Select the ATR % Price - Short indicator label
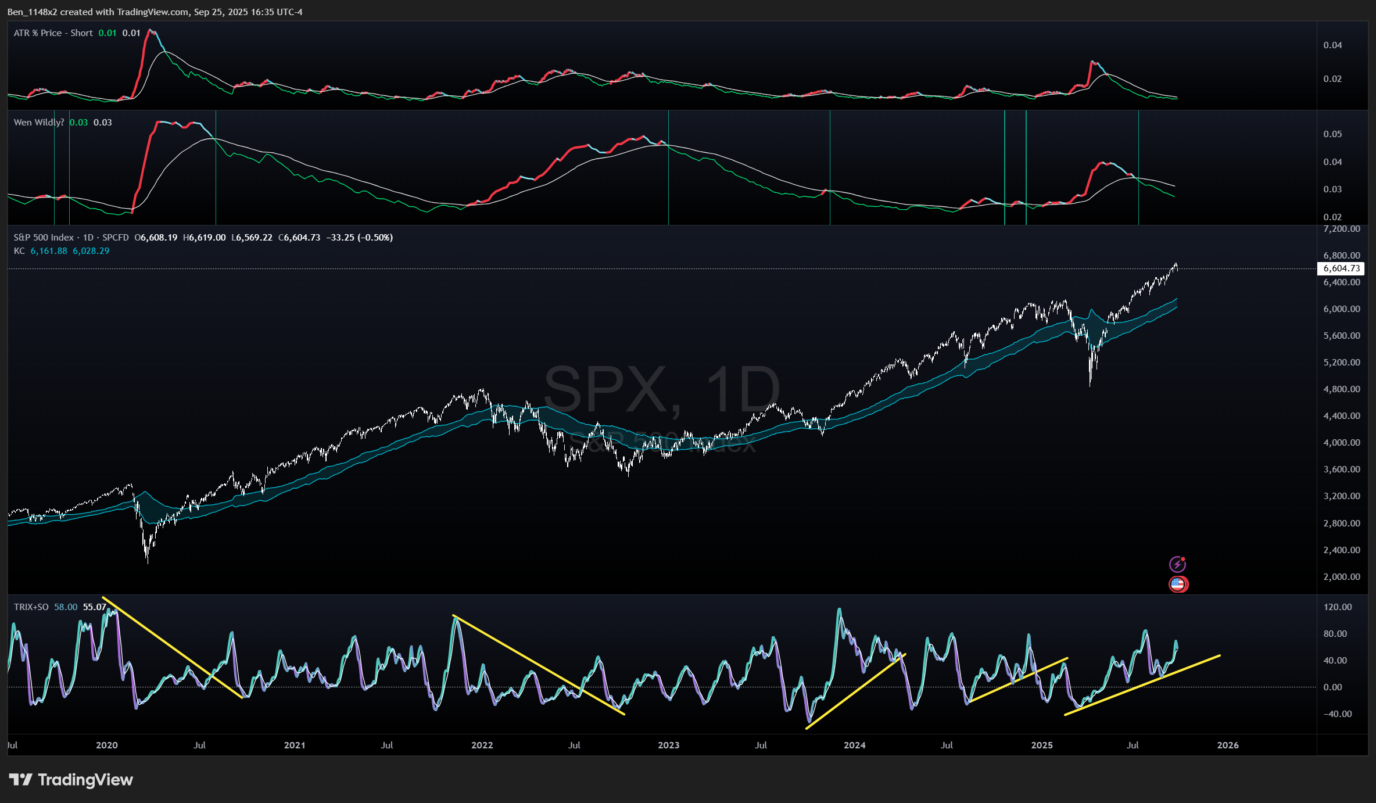The width and height of the screenshot is (1376, 803). click(x=53, y=33)
